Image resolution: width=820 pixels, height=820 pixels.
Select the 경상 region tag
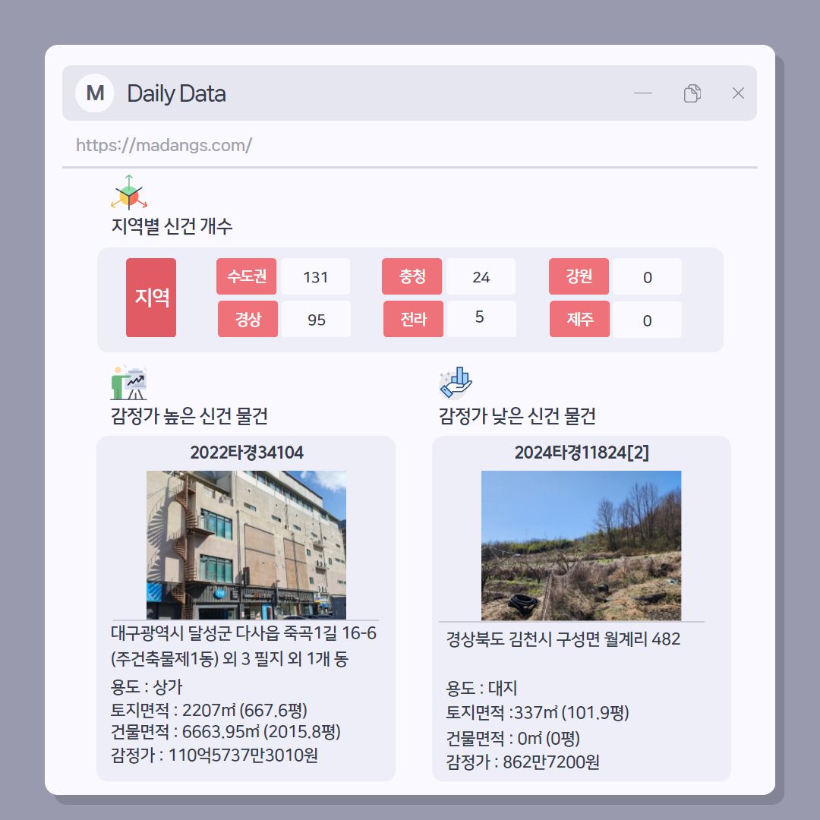click(248, 319)
